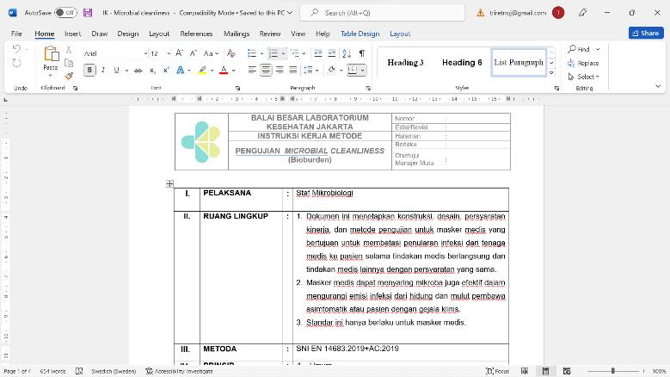Adjust the zoom slider
This screenshot has height=377, width=670.
pos(612,371)
